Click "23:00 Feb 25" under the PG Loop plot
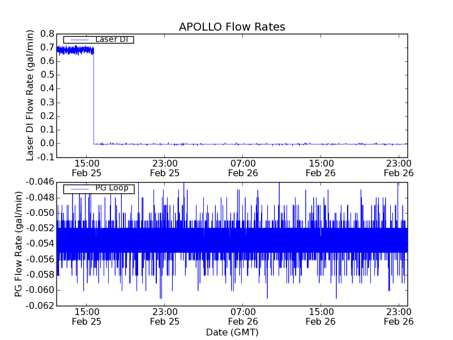Screen dimensions: 453x340 165,317
